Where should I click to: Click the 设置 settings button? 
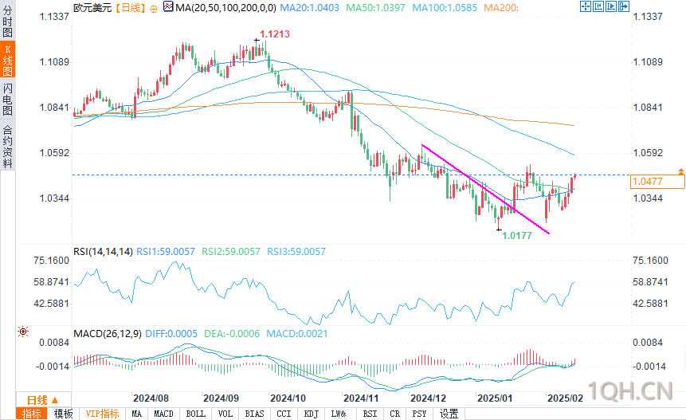coord(449,414)
